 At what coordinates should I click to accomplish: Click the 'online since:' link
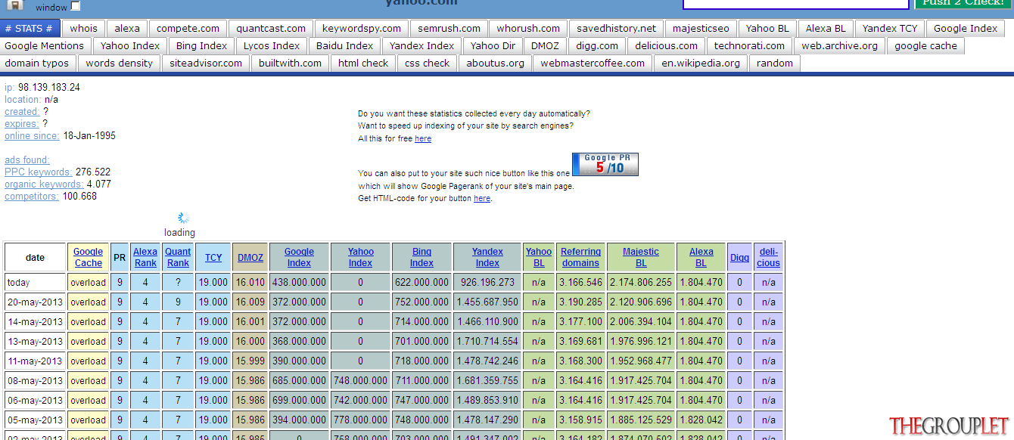32,136
